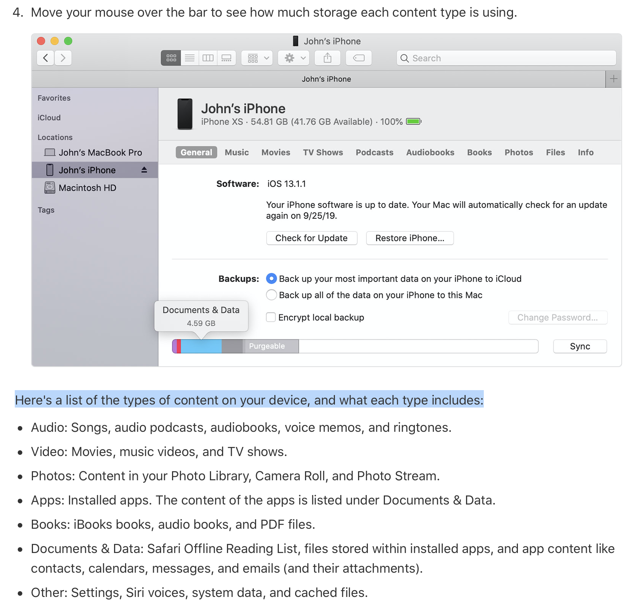Open the group-by arrangement dropdown
The image size is (638, 603).
257,58
